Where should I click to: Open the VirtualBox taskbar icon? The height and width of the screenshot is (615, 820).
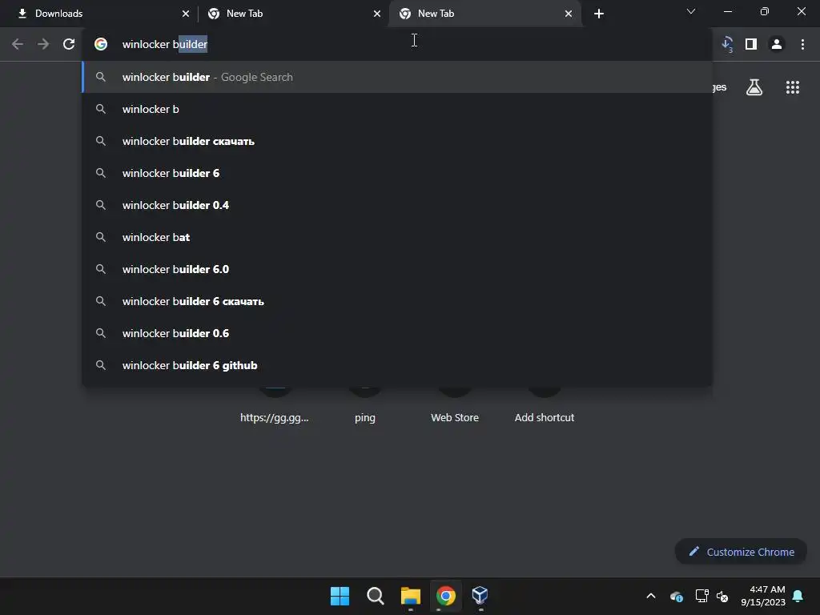(x=480, y=596)
